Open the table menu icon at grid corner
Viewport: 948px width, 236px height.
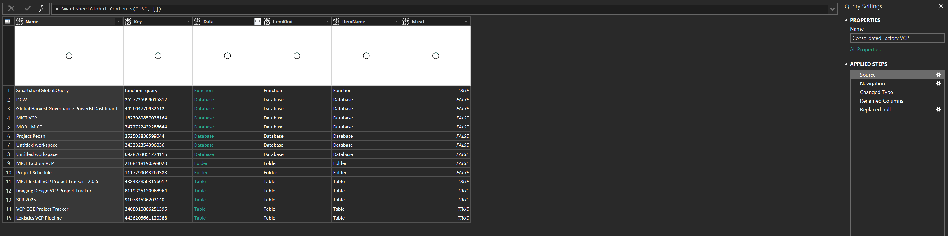pyautogui.click(x=8, y=22)
